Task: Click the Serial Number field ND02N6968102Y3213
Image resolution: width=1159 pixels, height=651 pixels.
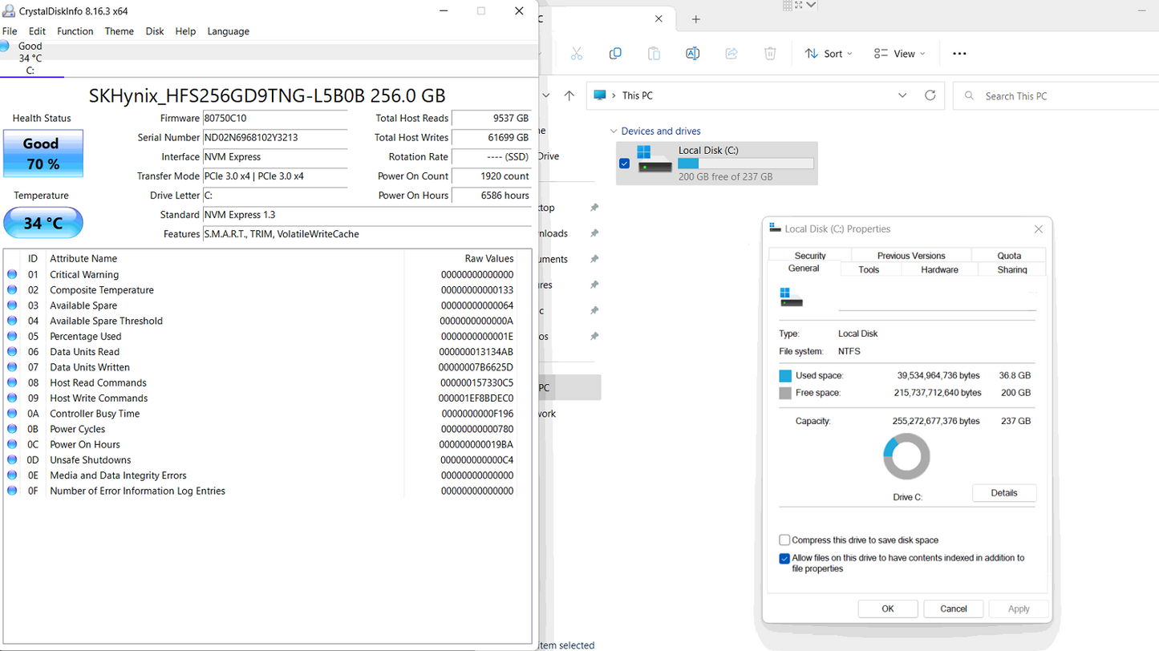Action: pyautogui.click(x=275, y=137)
